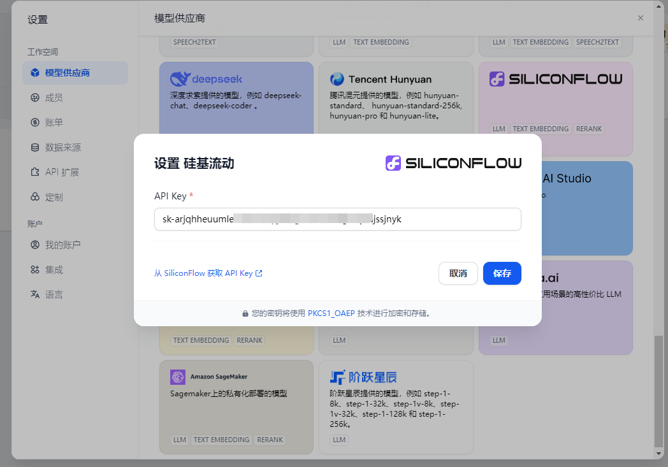This screenshot has width=668, height=467.
Task: Focus the API Key input field
Action: click(337, 219)
